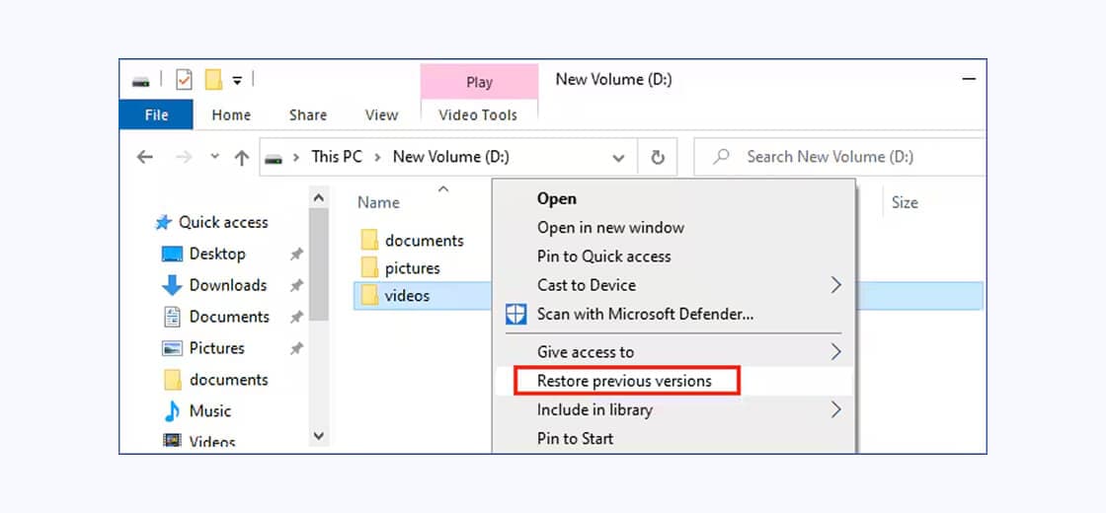Screen dimensions: 1106x513
Task: Switch to the View ribbon tab
Action: coord(381,114)
